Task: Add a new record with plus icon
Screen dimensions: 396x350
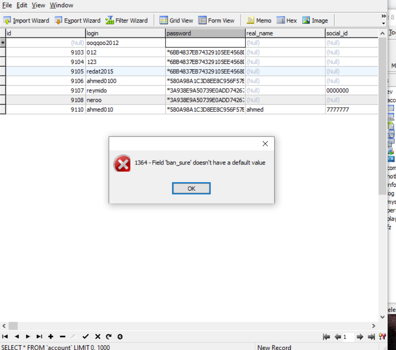Action: coord(51,336)
